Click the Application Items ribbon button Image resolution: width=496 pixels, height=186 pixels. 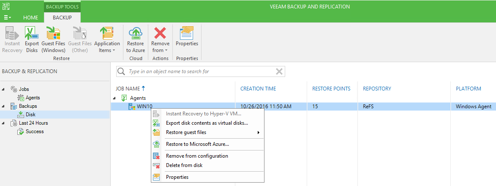pyautogui.click(x=107, y=40)
